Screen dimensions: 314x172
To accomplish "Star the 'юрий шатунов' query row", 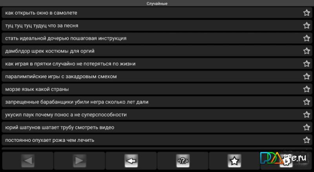I will (x=307, y=127).
